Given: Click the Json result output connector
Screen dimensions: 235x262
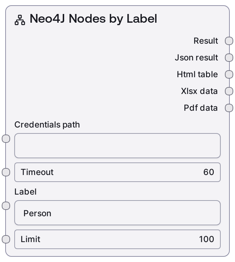Looking at the screenshot, I should [229, 58].
